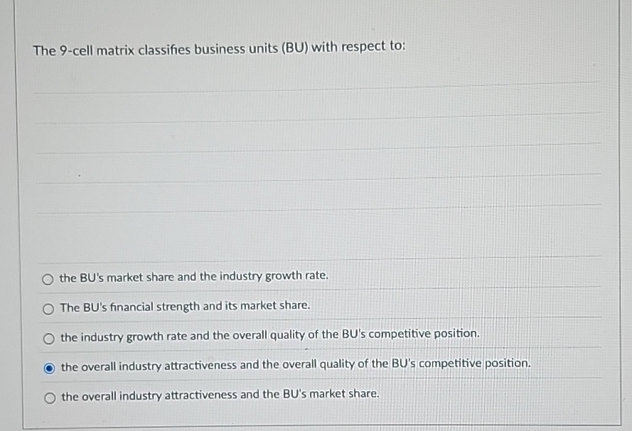Click the first blank line under the question
Viewport: 632px width, 431px height.
[320, 89]
